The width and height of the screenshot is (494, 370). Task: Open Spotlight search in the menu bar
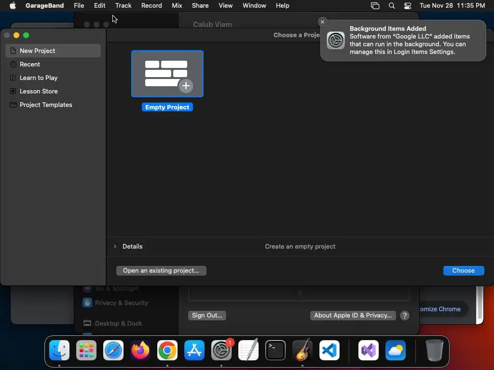pos(392,6)
